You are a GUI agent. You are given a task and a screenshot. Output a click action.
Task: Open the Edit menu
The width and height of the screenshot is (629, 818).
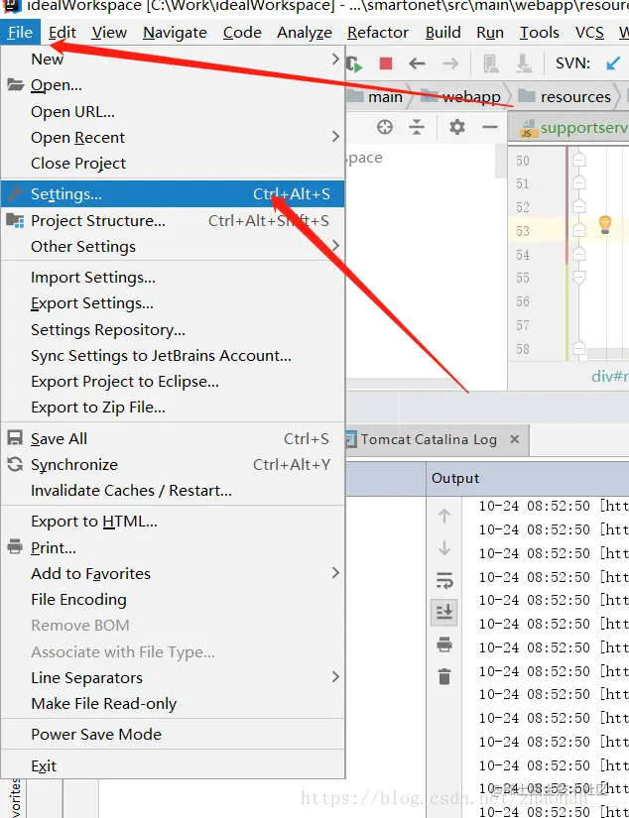tap(63, 33)
